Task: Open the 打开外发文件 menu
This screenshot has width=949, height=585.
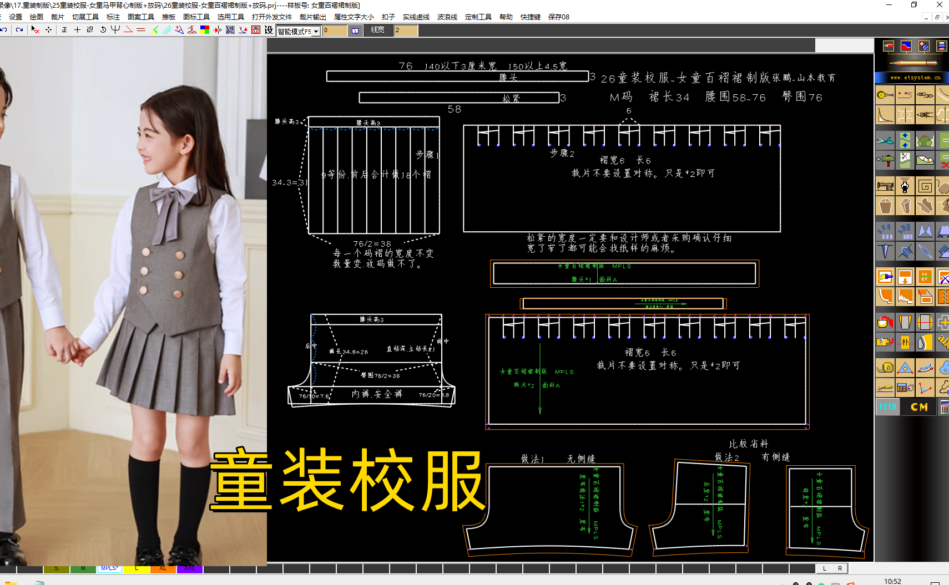Action: (x=272, y=17)
